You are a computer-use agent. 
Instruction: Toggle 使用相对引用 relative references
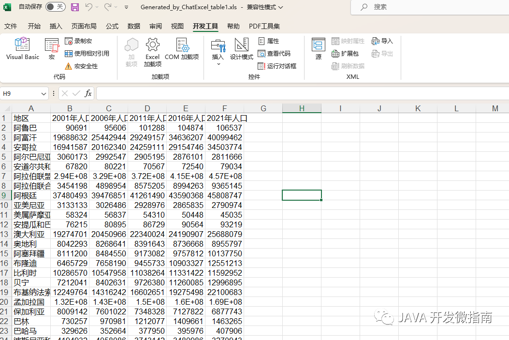(x=87, y=54)
